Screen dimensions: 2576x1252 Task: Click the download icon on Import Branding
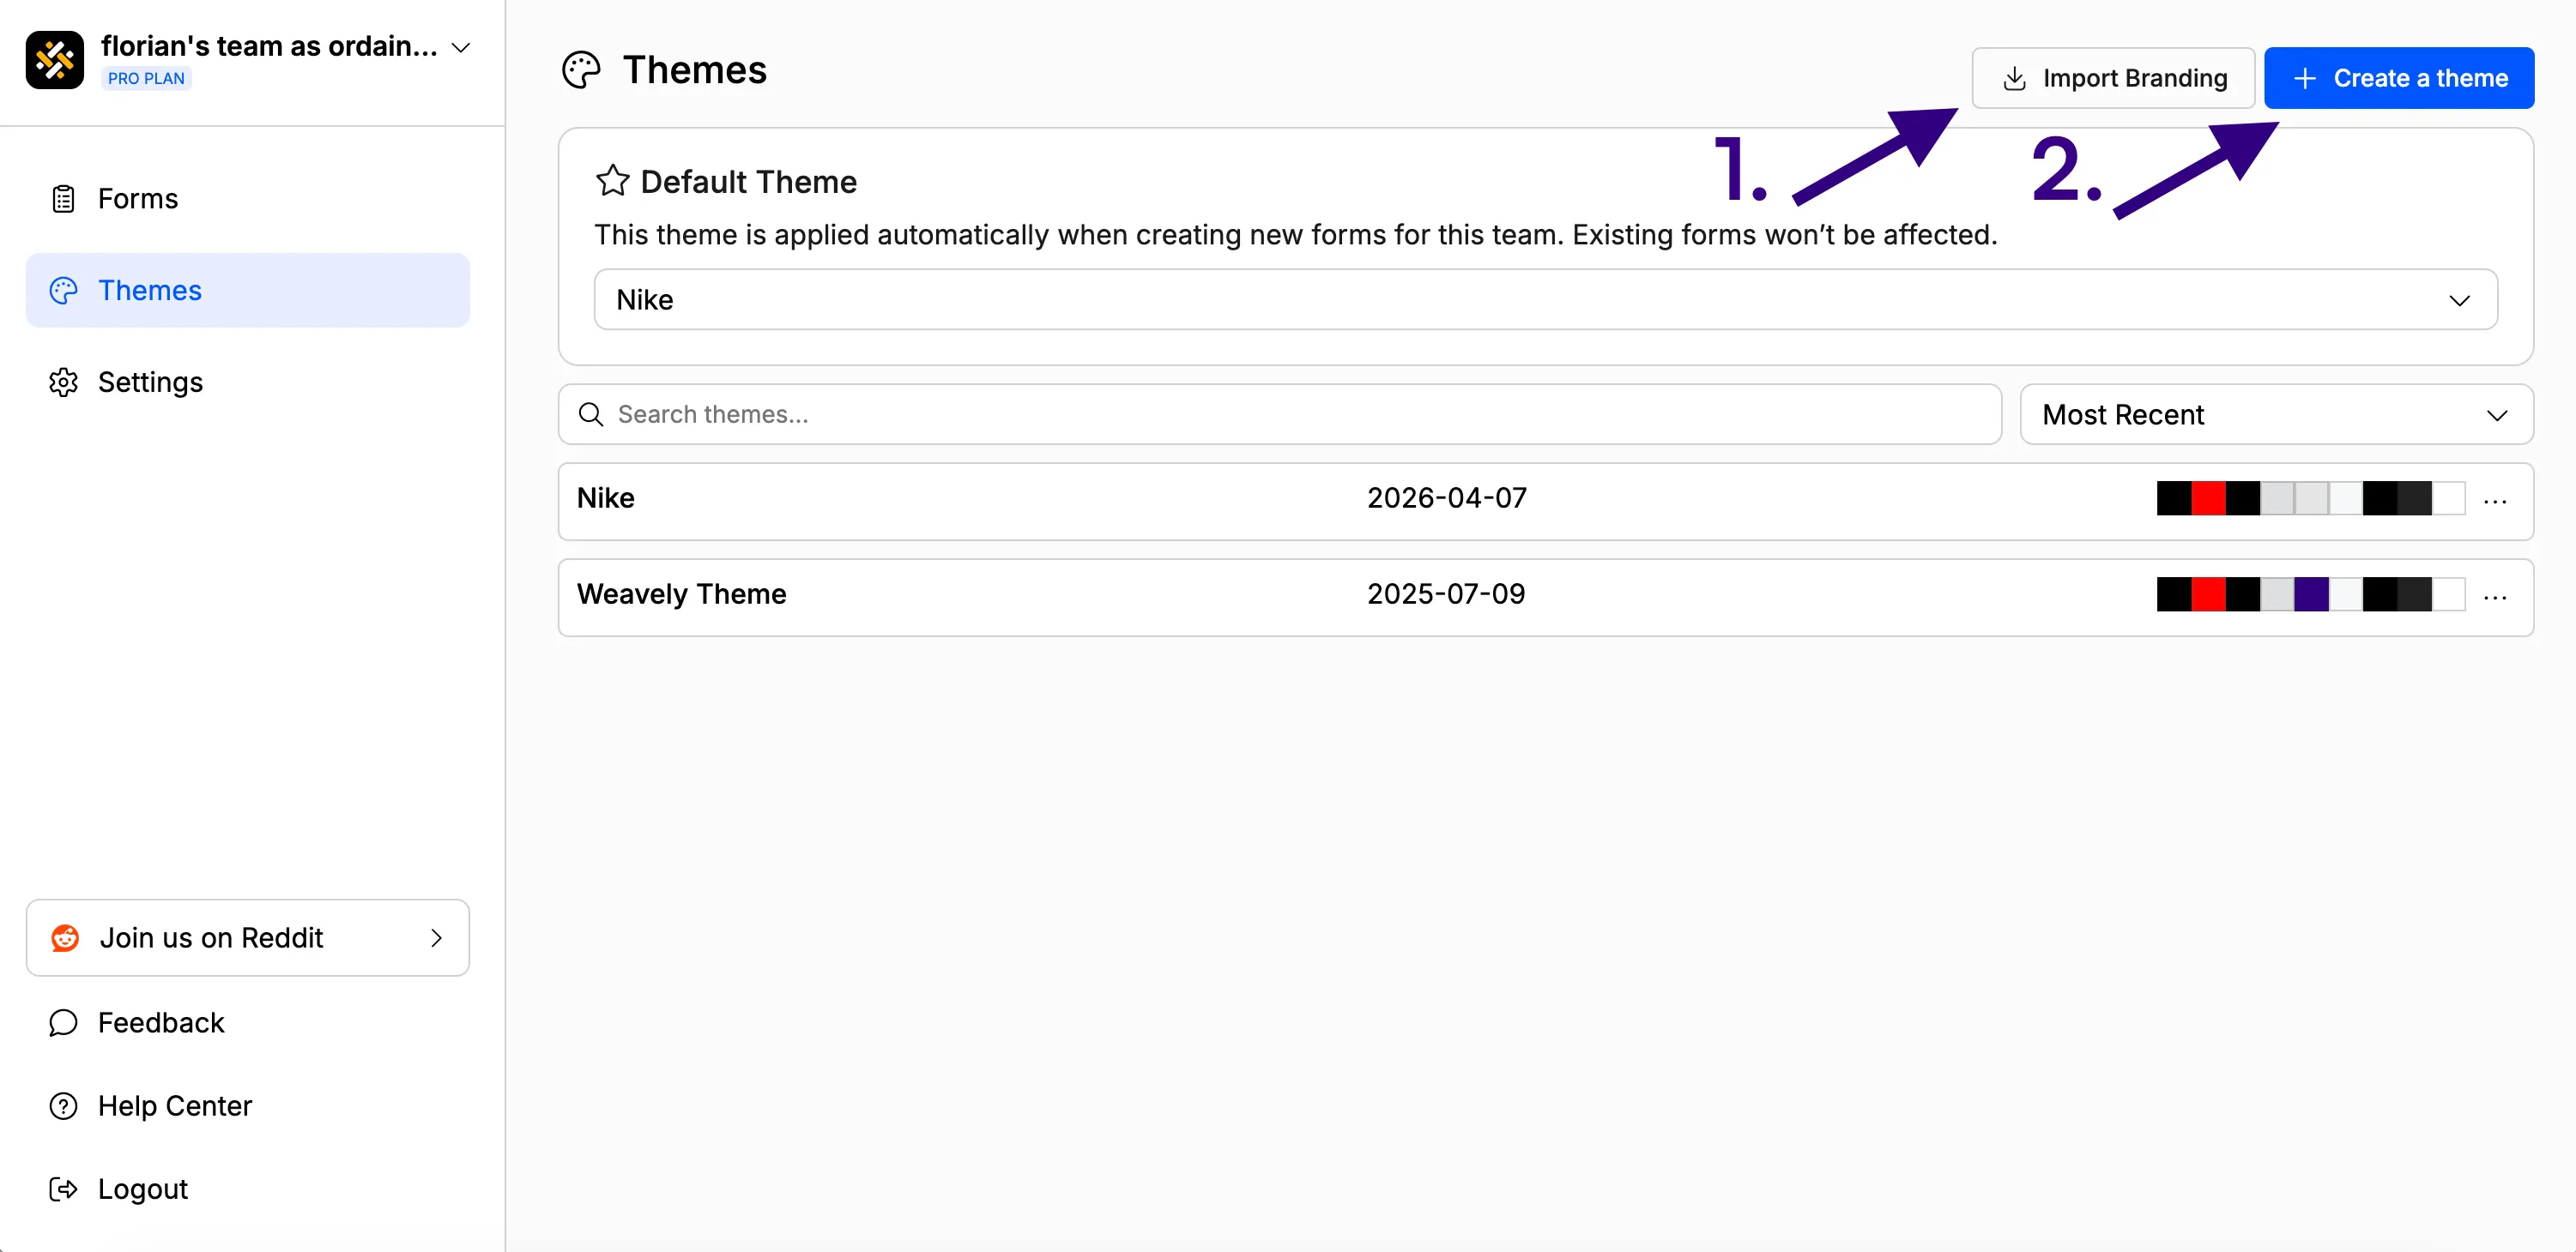point(2014,78)
